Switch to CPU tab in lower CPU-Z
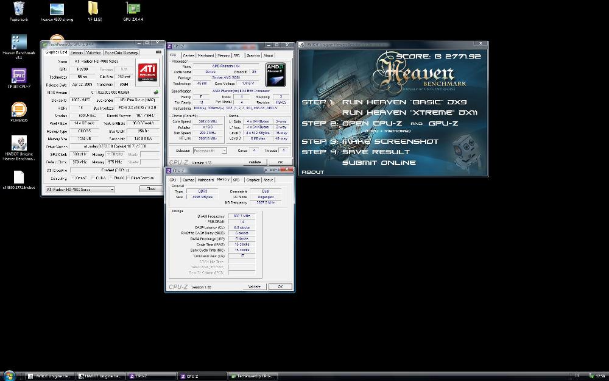 (173, 180)
